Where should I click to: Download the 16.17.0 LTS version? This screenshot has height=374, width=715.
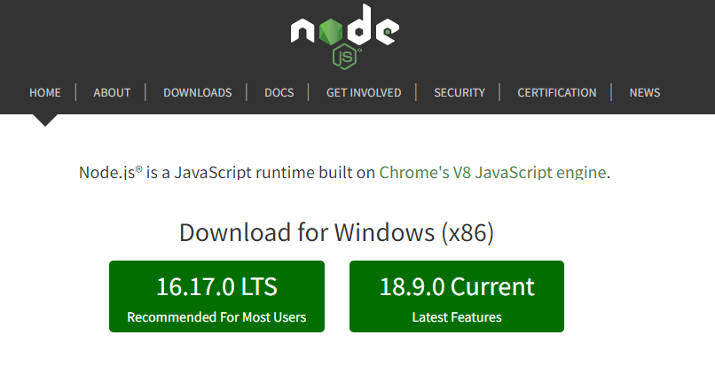[x=216, y=287]
